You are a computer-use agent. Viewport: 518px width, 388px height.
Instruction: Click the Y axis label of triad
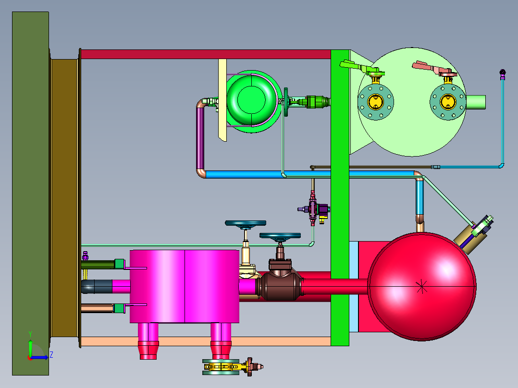30,334
